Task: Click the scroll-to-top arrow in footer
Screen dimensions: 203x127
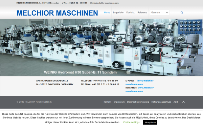Action: 183,102
